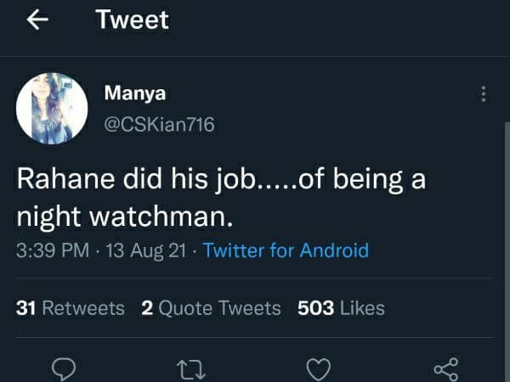Go back using the left arrow
The height and width of the screenshot is (382, 510).
tap(34, 21)
